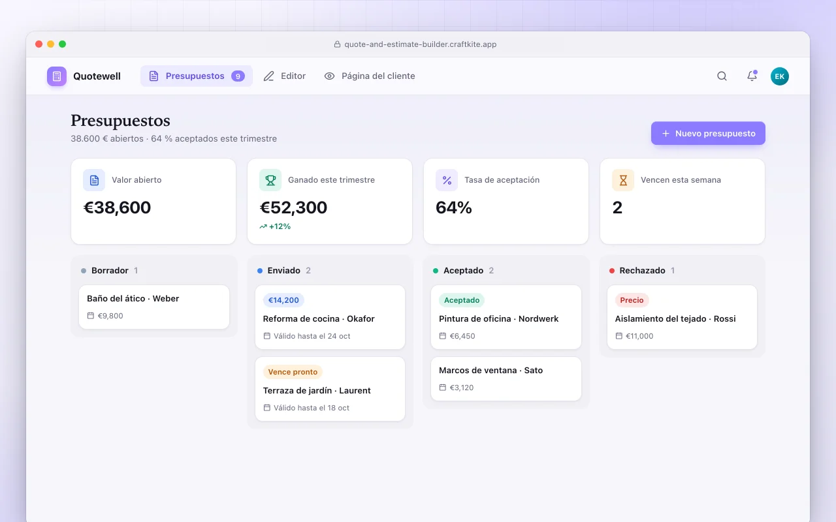Click the 9 count badge on Presupuestos
The width and height of the screenshot is (836, 522).
click(238, 76)
